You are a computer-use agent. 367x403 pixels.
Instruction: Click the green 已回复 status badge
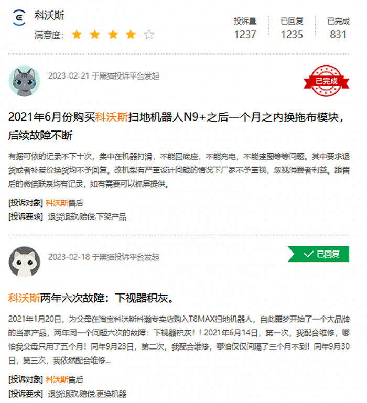click(x=318, y=254)
